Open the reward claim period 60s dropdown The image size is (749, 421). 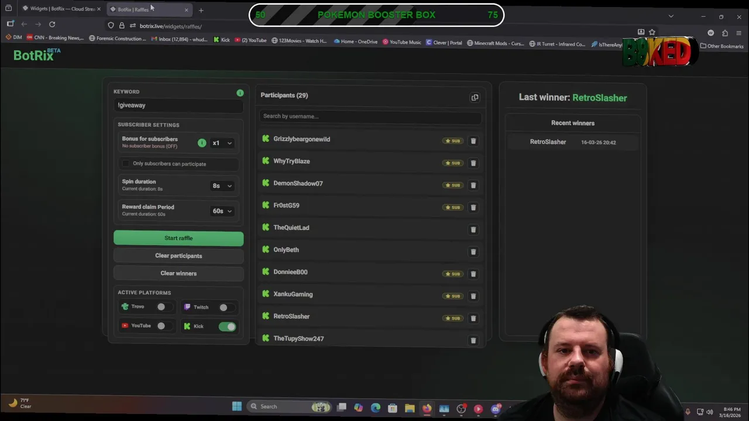click(222, 211)
